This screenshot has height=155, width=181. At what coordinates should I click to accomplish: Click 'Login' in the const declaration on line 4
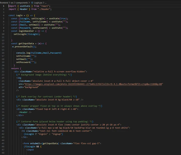click(19, 15)
